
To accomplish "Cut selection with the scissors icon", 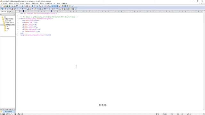I will point(22,6).
